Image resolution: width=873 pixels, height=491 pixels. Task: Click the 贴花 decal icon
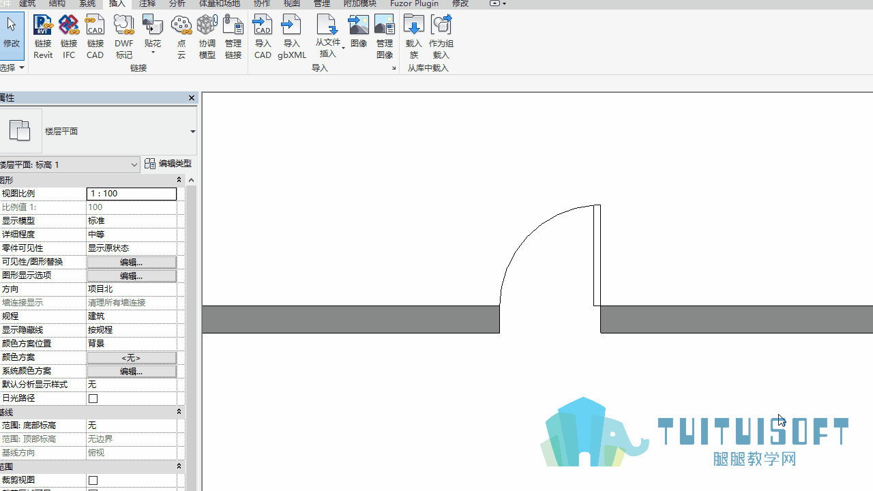point(152,26)
